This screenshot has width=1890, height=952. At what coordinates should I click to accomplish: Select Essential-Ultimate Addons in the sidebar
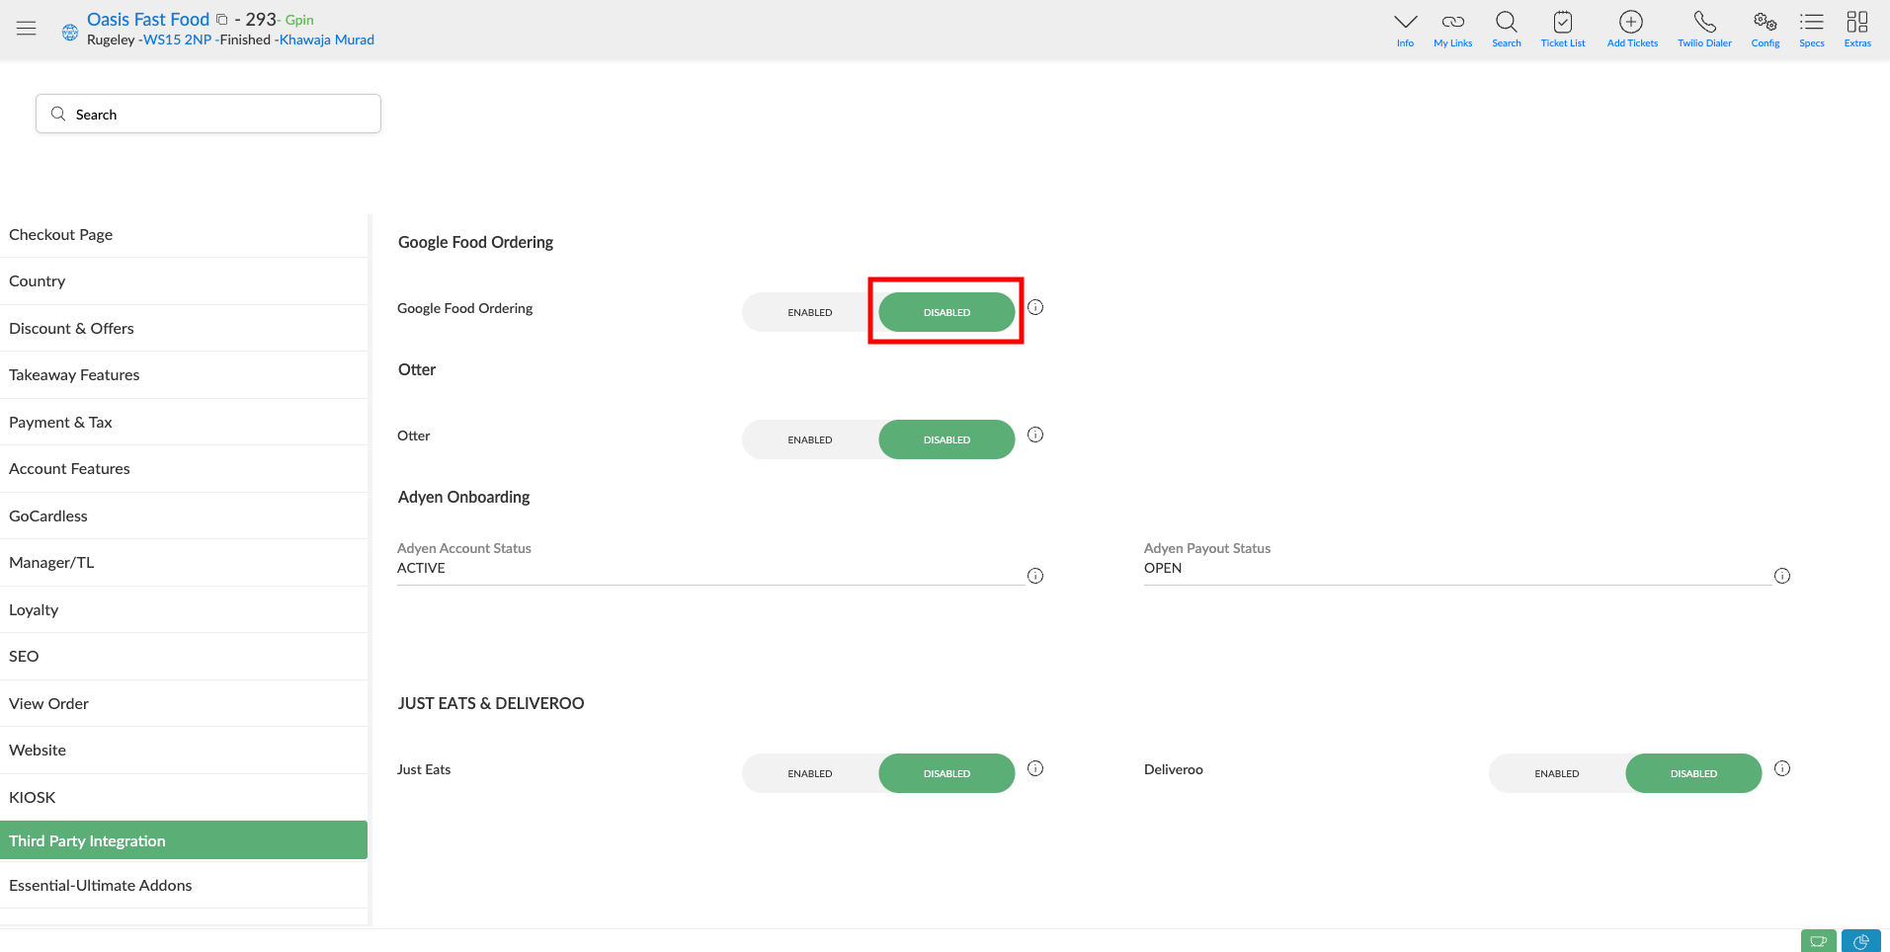point(184,886)
